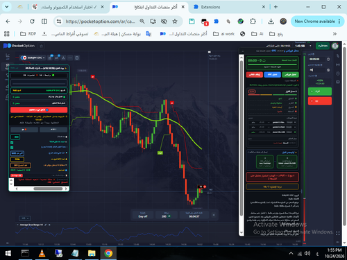Click the Day off status box

point(143,215)
